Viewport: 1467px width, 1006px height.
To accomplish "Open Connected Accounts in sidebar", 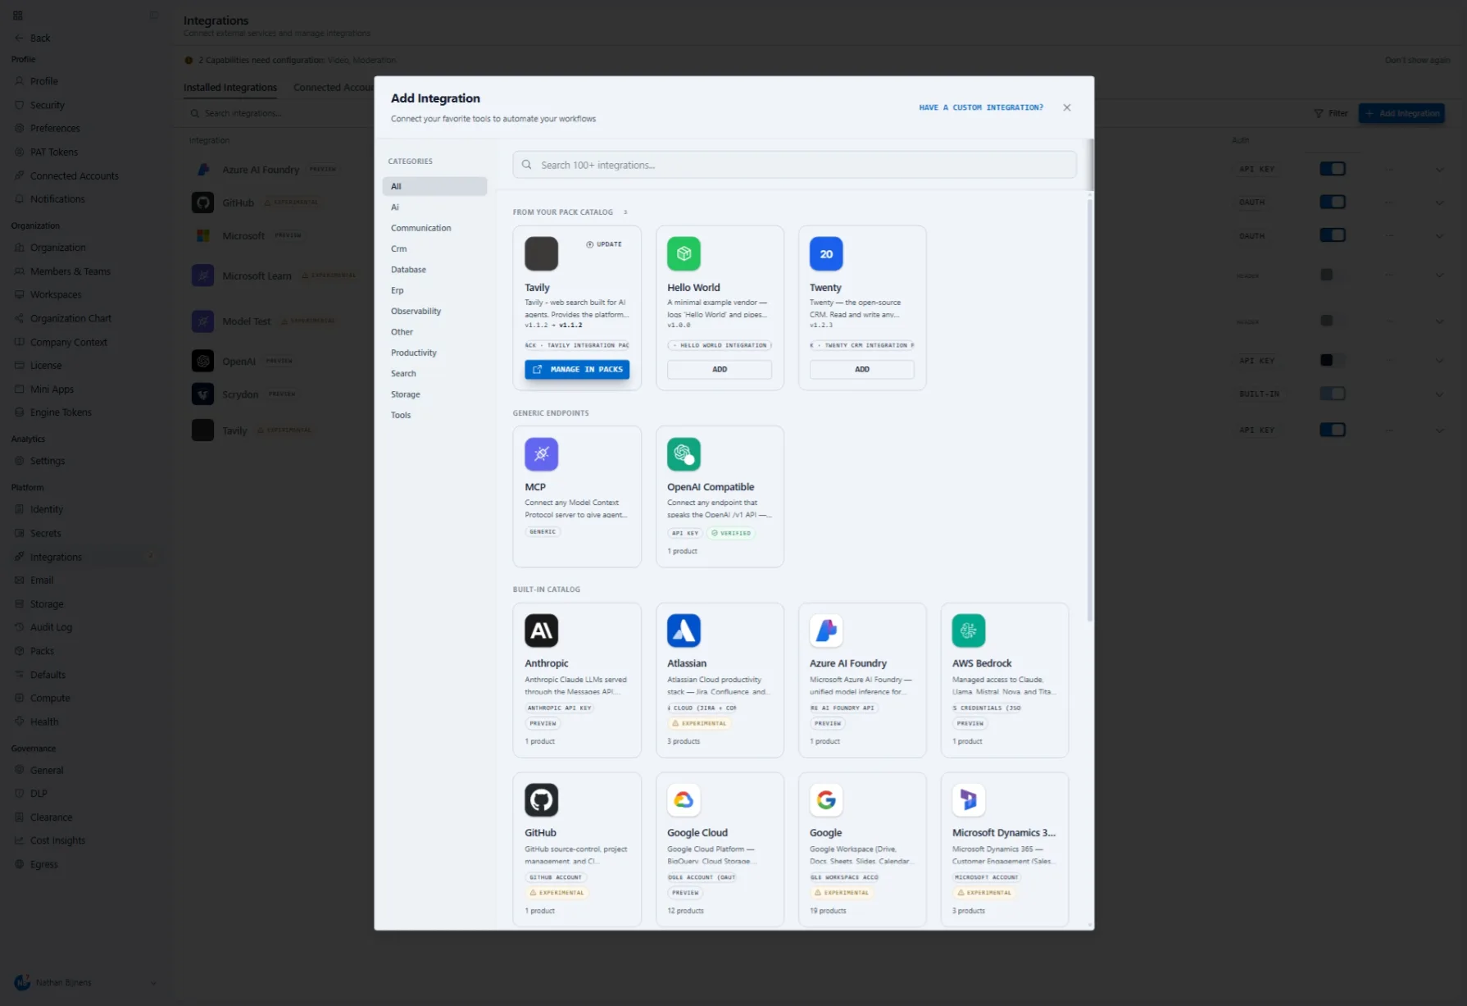I will [75, 176].
